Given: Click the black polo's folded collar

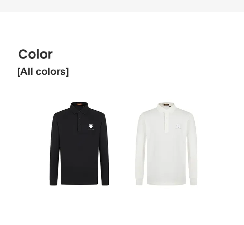Looking at the screenshot, I should (x=80, y=108).
